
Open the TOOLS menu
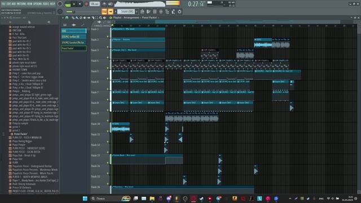[46, 4]
